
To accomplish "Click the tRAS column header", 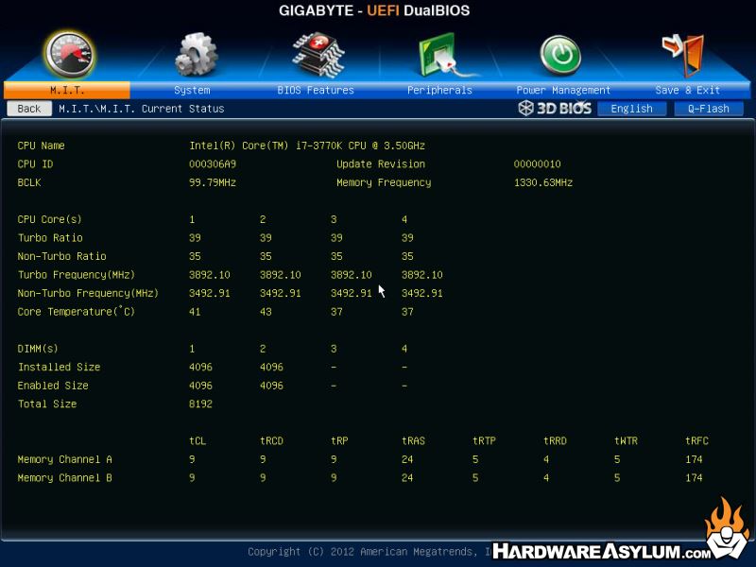I will 414,440.
